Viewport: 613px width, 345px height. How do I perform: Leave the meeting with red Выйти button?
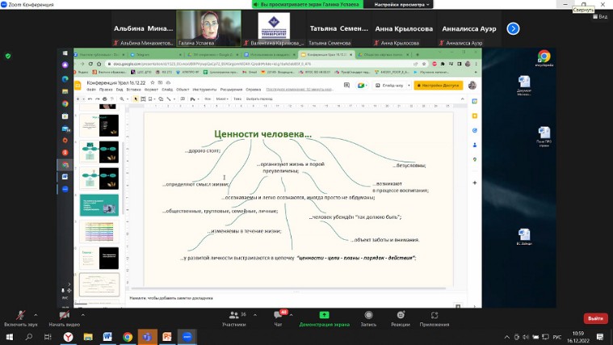(x=595, y=318)
